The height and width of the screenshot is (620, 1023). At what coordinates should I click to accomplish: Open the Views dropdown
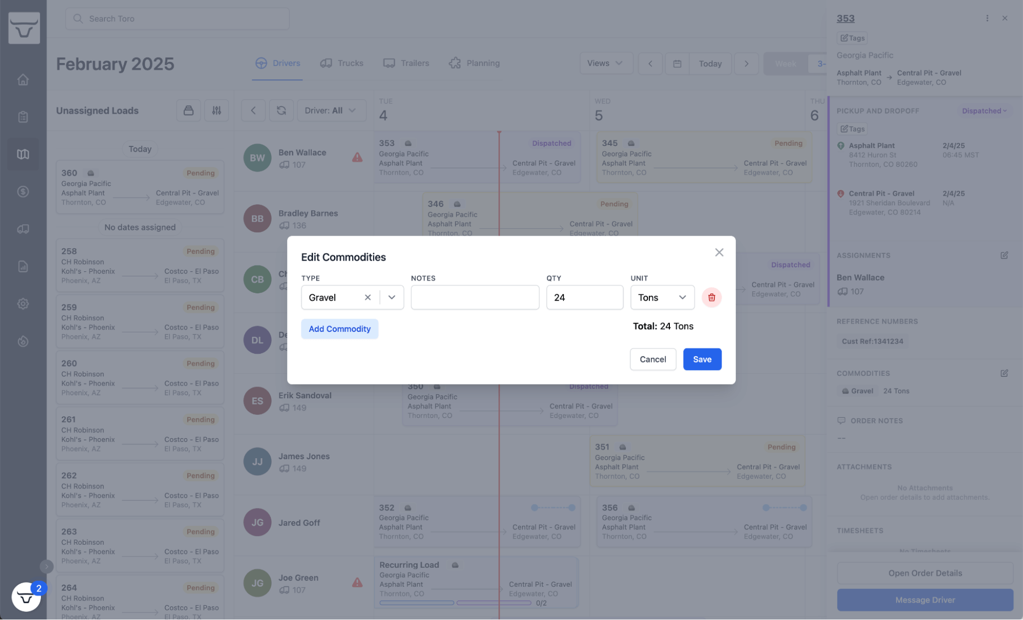pyautogui.click(x=605, y=63)
